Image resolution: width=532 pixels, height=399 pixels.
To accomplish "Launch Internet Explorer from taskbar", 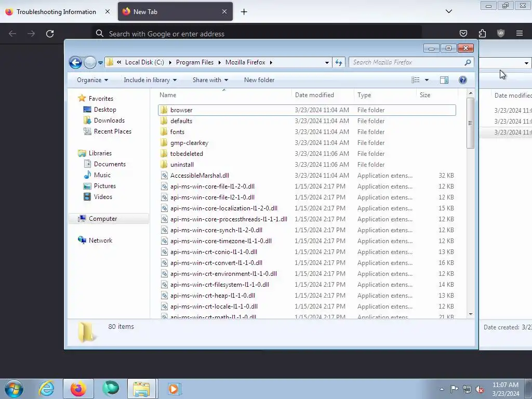I will (46, 389).
